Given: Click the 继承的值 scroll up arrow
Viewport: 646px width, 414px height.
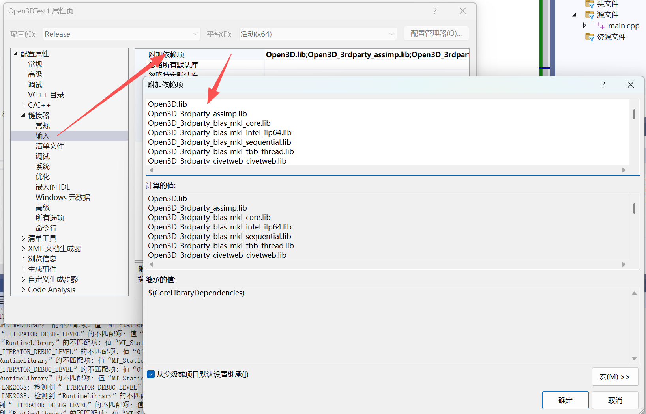Looking at the screenshot, I should tap(634, 293).
